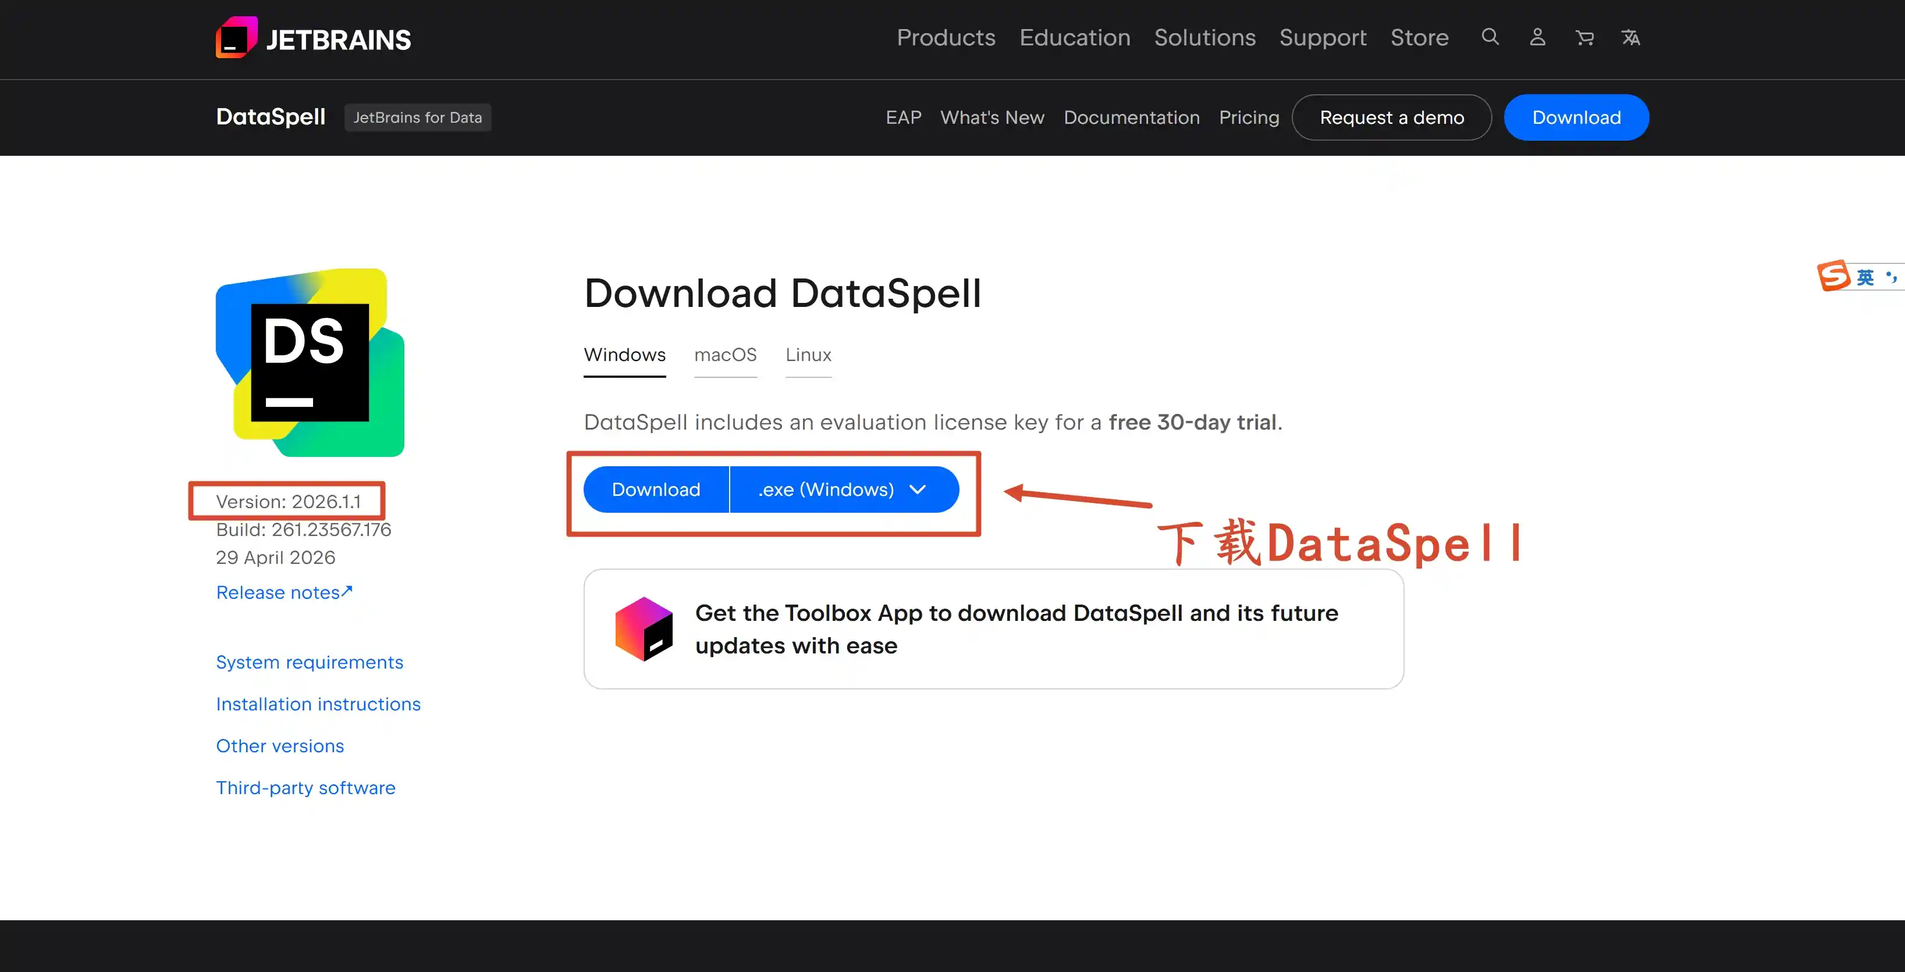The height and width of the screenshot is (972, 1905).
Task: Click the JetBrains logo icon
Action: point(237,37)
